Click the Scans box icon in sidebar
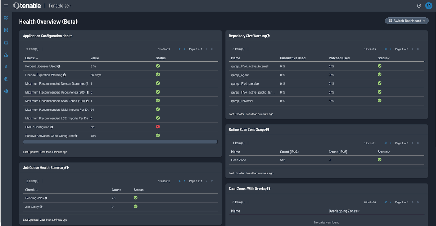Screen dimensions: 436x226 click(6, 42)
